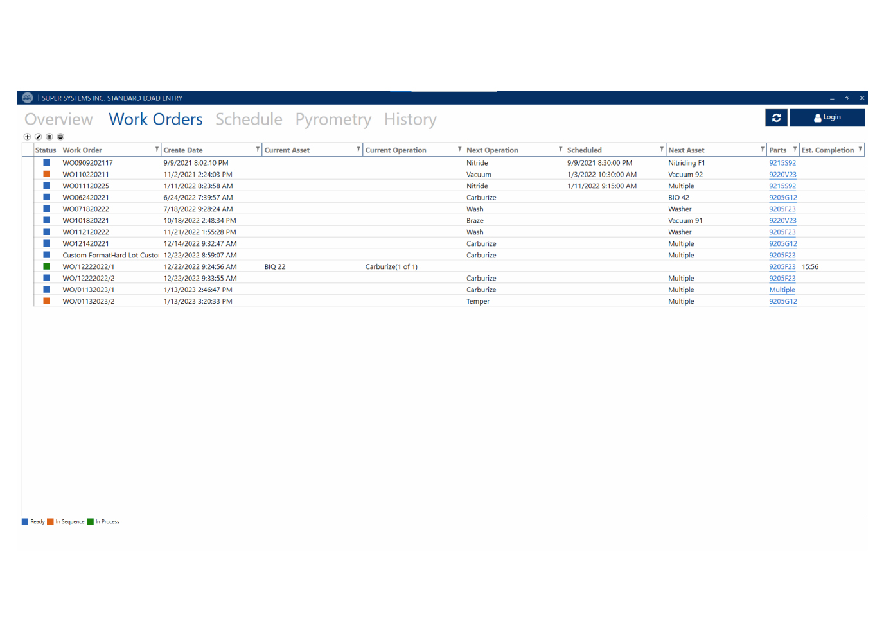
Task: Open the filter funnel on the Next Asset column
Action: 762,148
